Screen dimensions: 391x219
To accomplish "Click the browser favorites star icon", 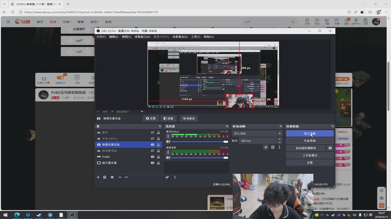I will point(362,12).
